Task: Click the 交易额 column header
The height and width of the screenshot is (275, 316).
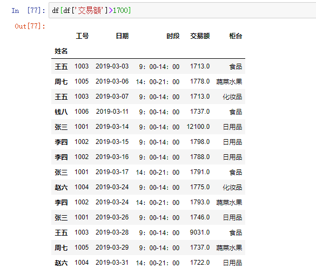Action: tap(200, 36)
